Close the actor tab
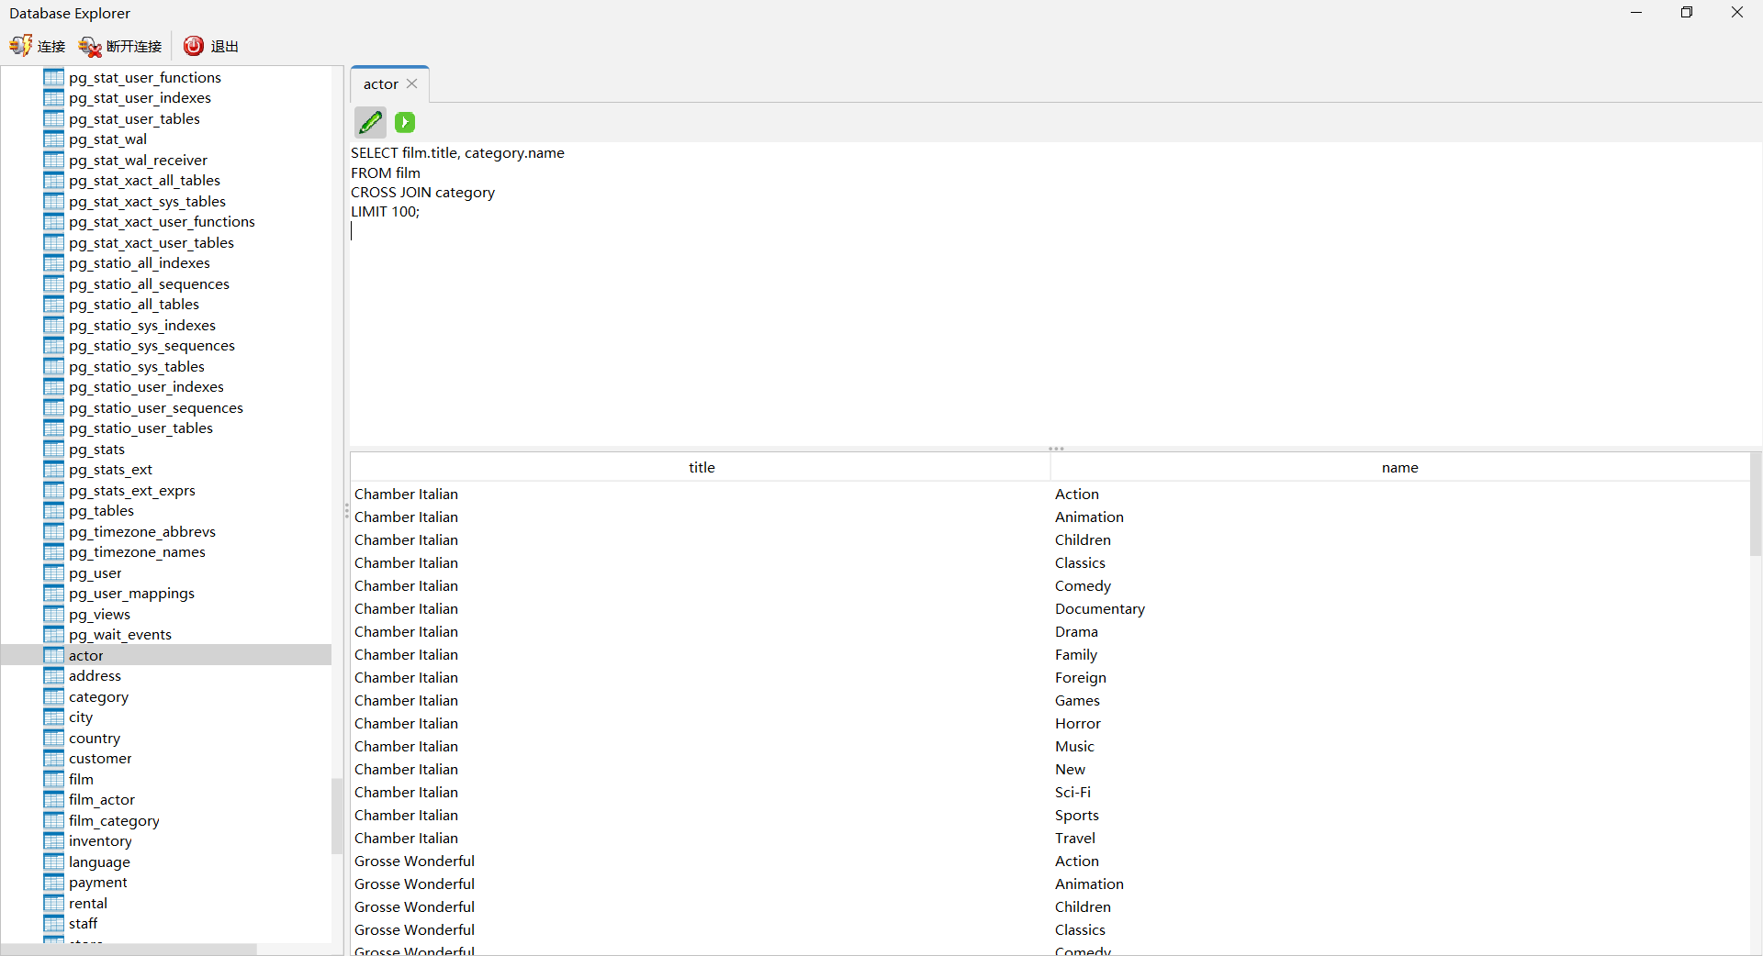This screenshot has width=1763, height=956. point(411,83)
